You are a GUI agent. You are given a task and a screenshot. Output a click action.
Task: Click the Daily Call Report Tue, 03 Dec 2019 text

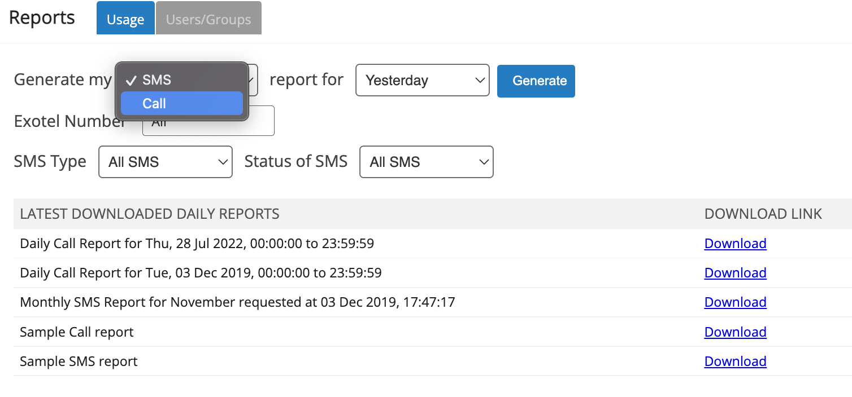tap(201, 273)
